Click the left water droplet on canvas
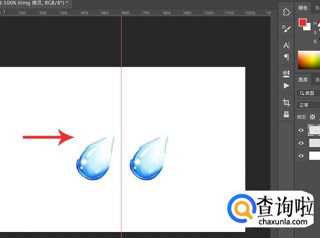Image resolution: width=320 pixels, height=238 pixels. pyautogui.click(x=95, y=157)
